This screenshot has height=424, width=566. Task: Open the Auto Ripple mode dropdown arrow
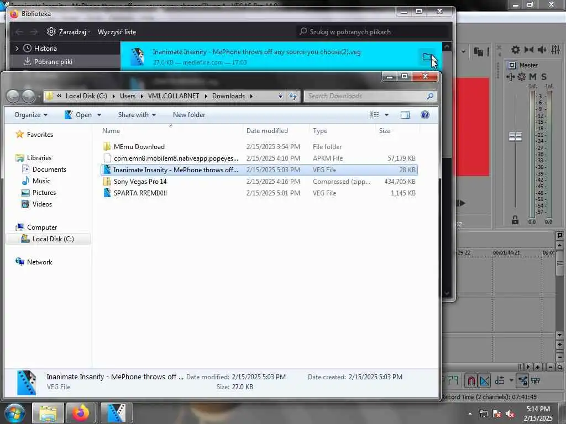click(511, 380)
